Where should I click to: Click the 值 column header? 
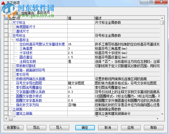tap(81, 18)
